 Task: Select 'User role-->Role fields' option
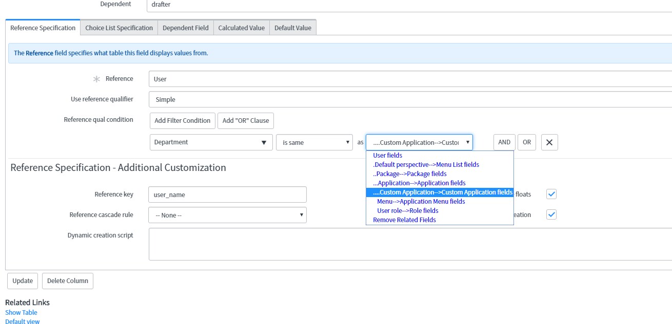click(440, 210)
